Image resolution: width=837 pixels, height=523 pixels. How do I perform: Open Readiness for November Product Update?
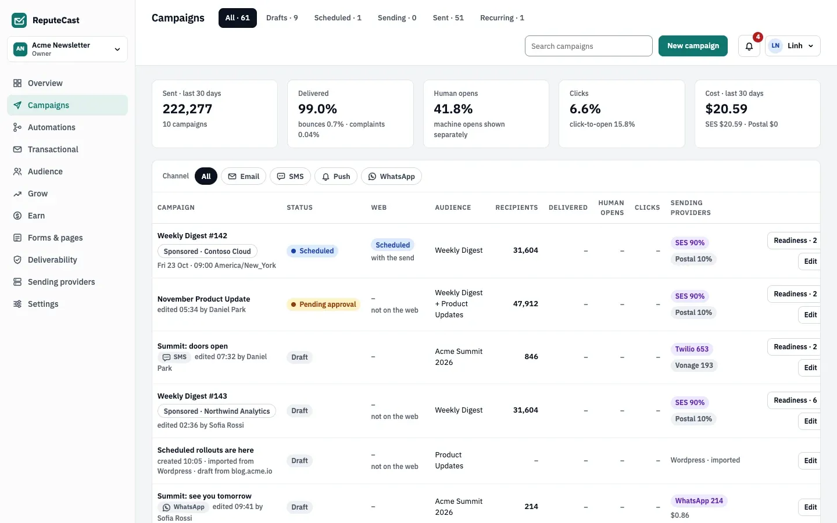coord(795,294)
